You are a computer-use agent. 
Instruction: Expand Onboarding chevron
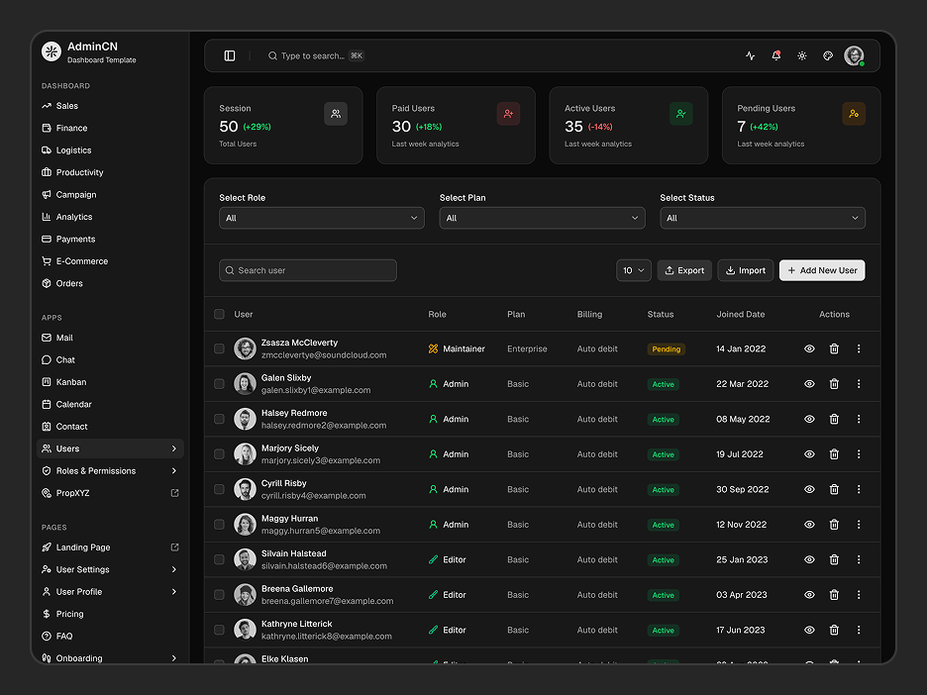pyautogui.click(x=174, y=658)
